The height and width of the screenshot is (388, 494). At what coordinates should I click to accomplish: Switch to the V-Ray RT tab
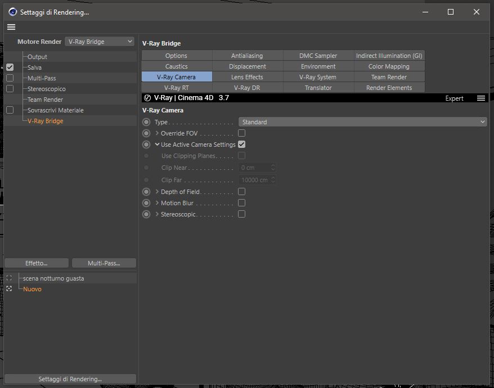(x=177, y=88)
